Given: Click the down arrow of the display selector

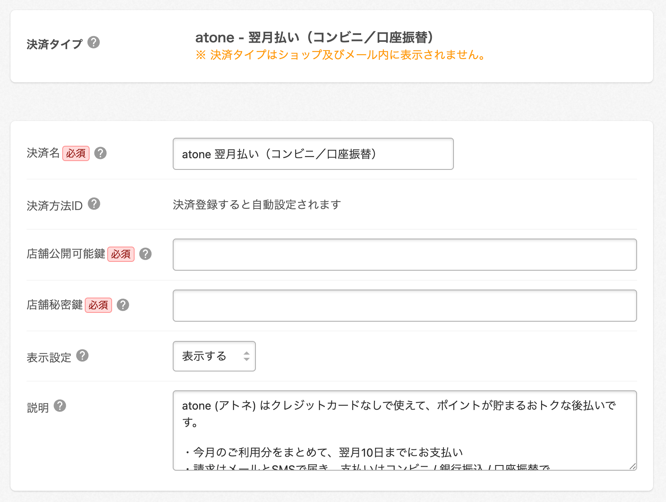Looking at the screenshot, I should [247, 359].
